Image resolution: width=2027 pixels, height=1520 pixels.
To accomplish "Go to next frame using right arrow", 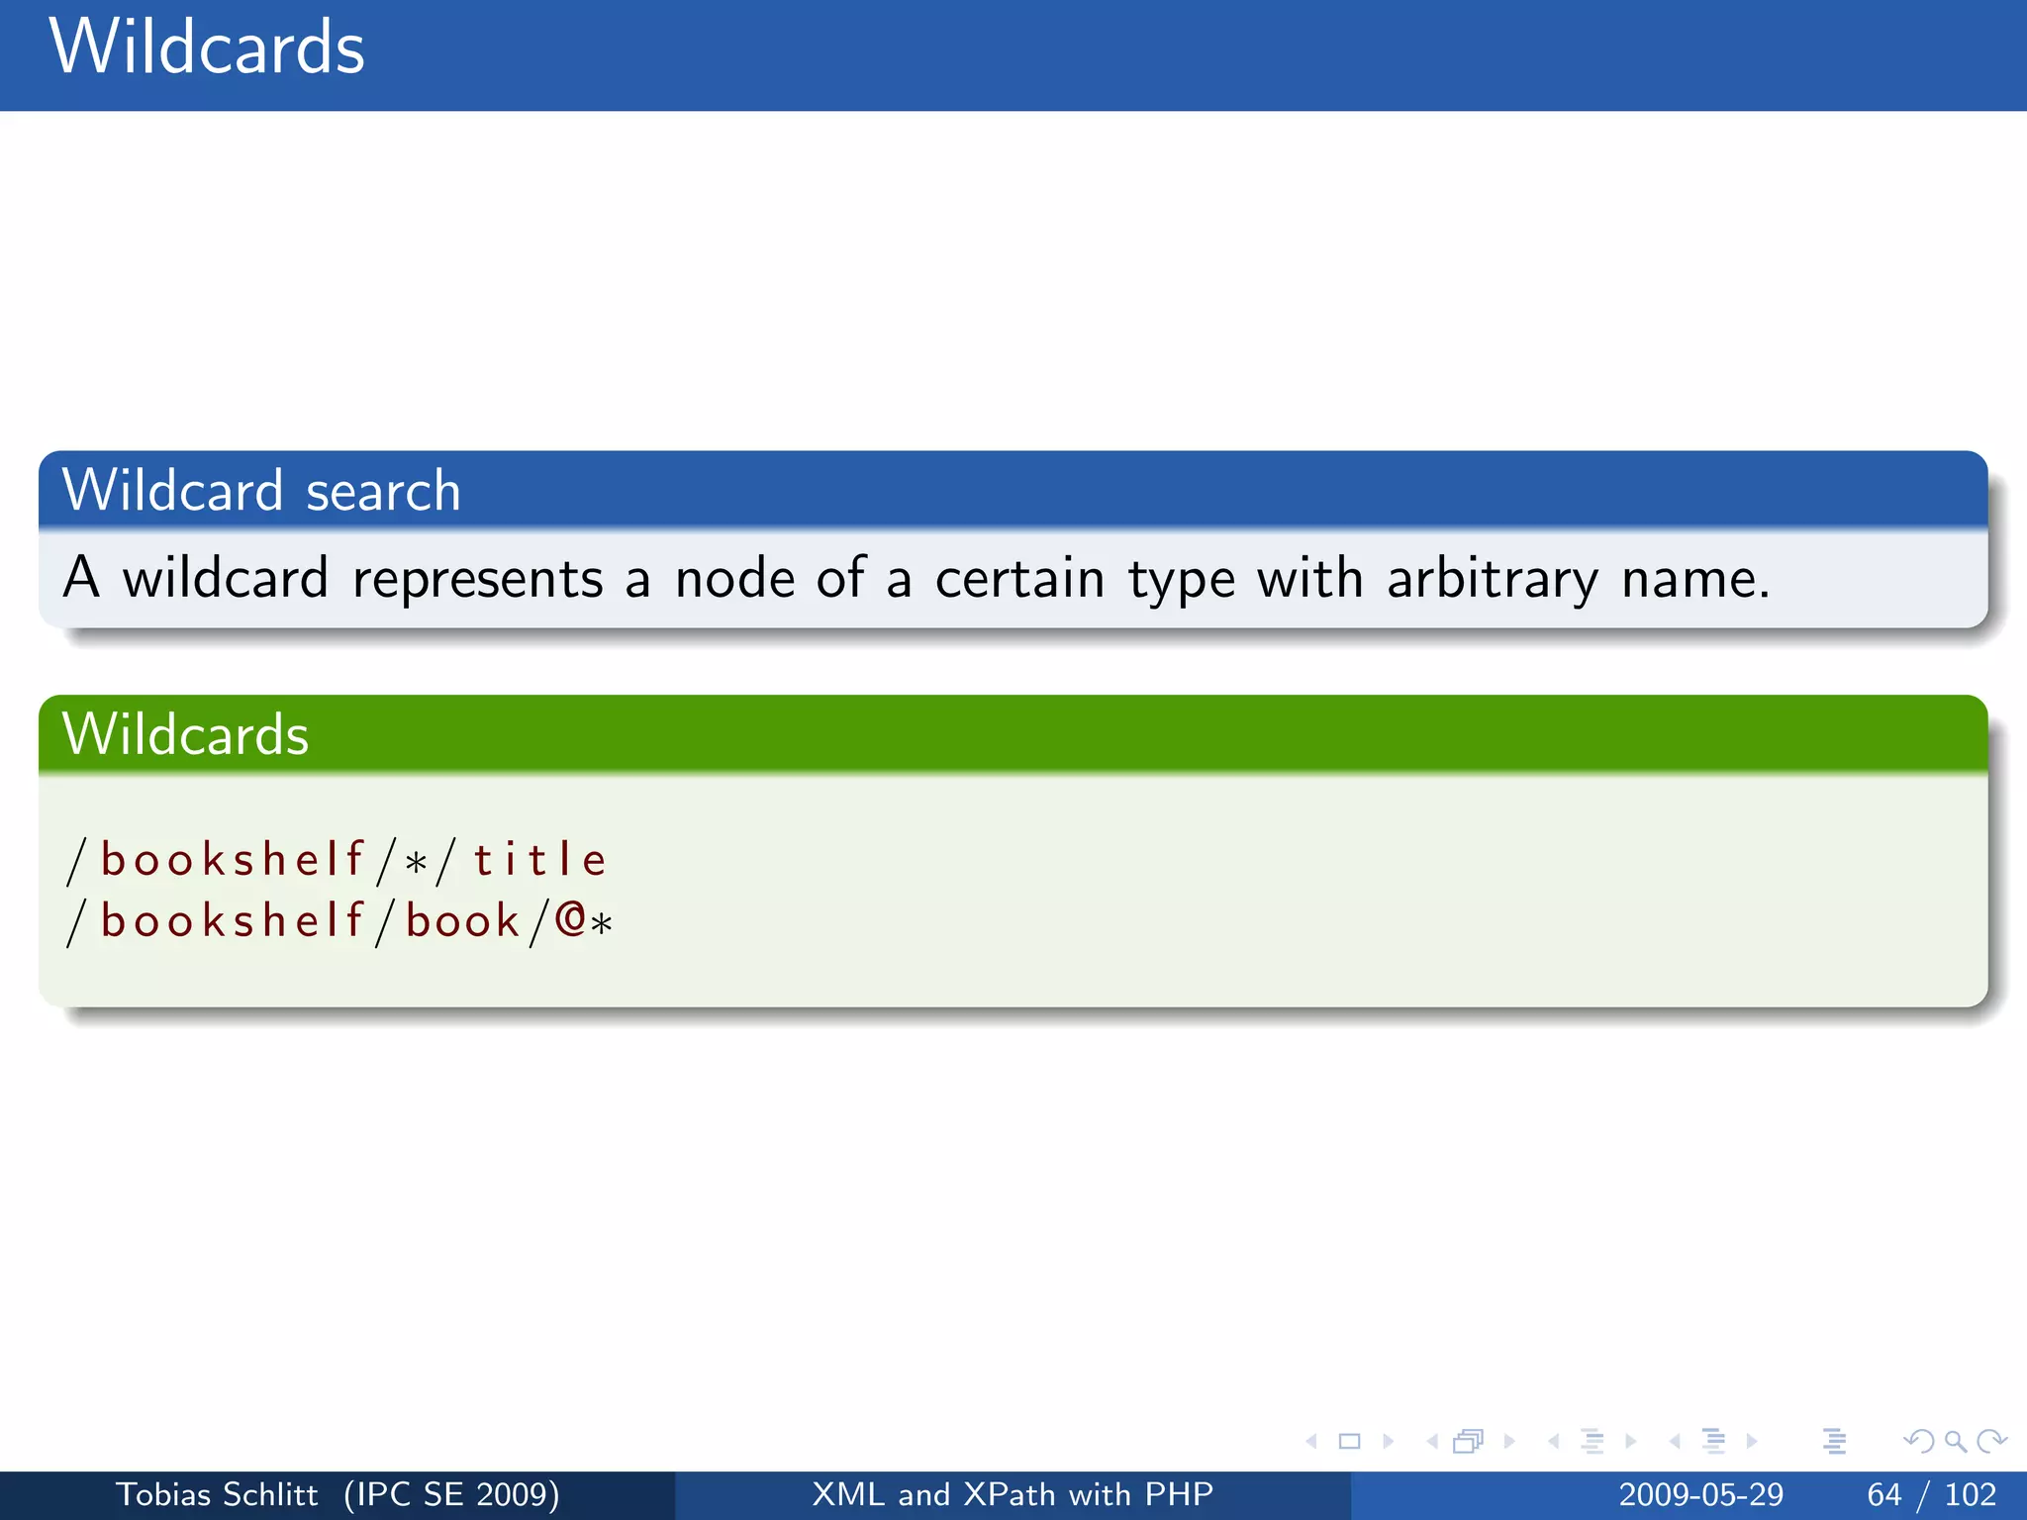I will tap(1508, 1442).
